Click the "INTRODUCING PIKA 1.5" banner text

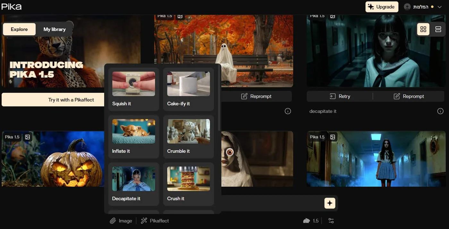[46, 70]
